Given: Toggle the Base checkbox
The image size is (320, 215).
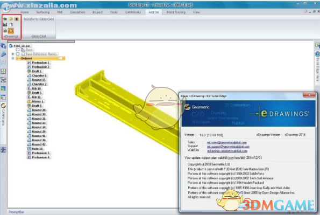Looking at the screenshot, I should tap(18, 50).
